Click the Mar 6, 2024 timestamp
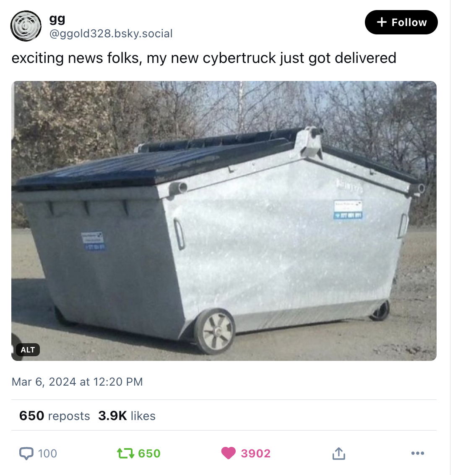Screen dimensions: 458x475 (x=77, y=382)
